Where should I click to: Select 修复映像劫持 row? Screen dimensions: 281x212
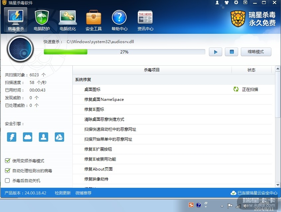[x=172, y=179]
